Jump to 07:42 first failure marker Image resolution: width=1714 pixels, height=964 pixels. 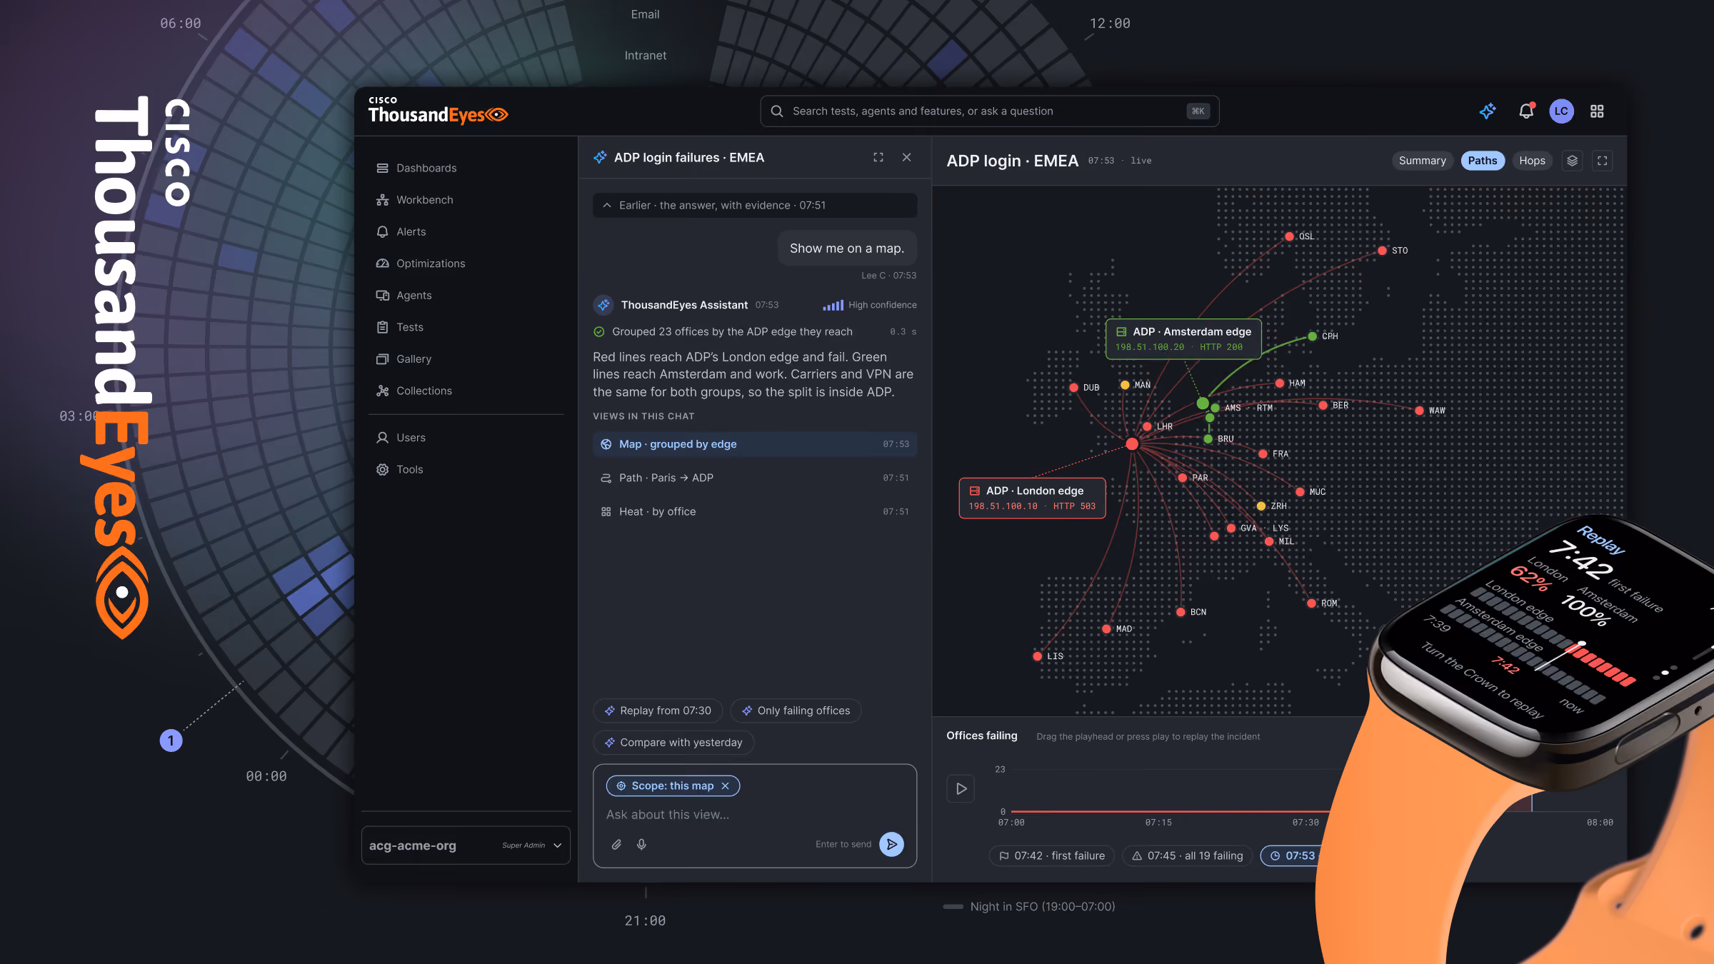pos(1051,855)
